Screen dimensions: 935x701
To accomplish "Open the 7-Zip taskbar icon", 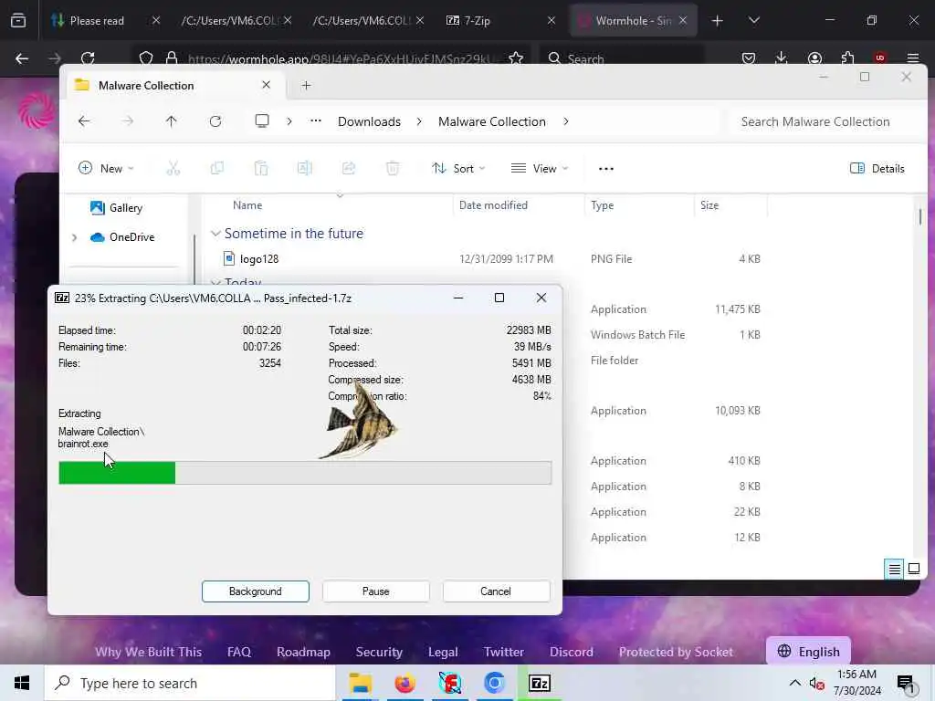I will pos(539,683).
